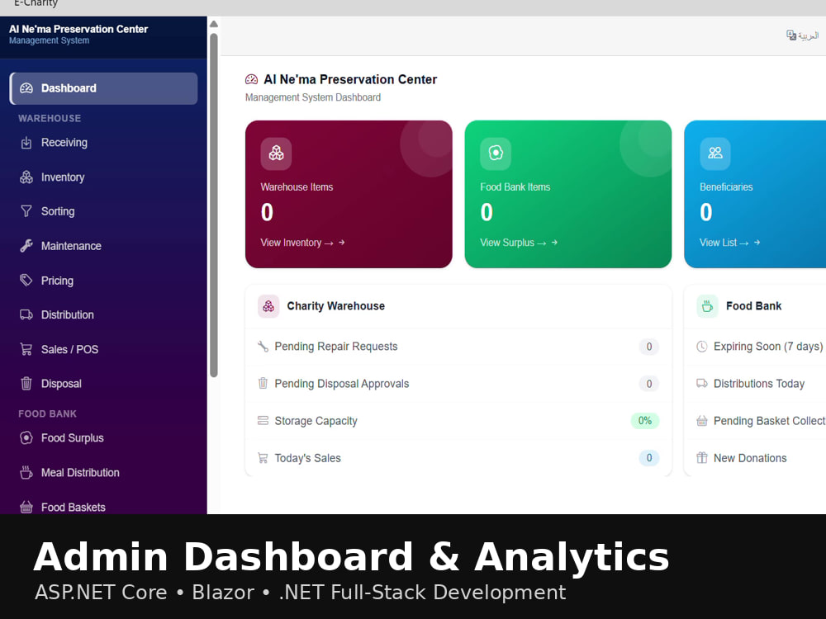Image resolution: width=826 pixels, height=619 pixels.
Task: Click the gift icon beside New Donations
Action: pyautogui.click(x=701, y=458)
